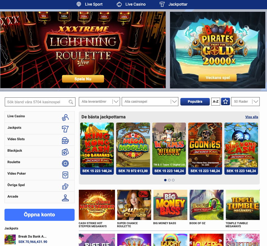
Task: Click the Arcade joystick icon
Action: 65,198
